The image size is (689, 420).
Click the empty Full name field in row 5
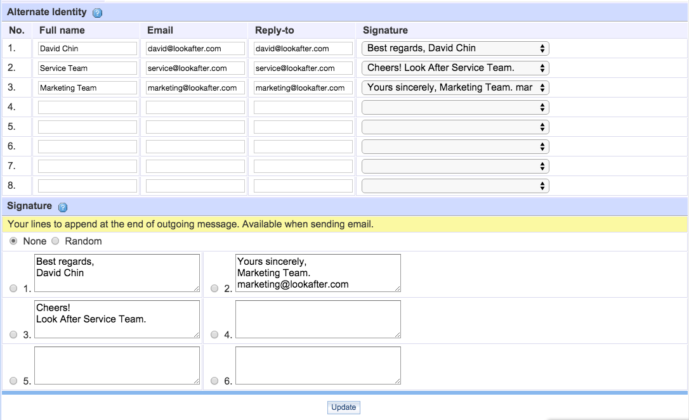88,127
